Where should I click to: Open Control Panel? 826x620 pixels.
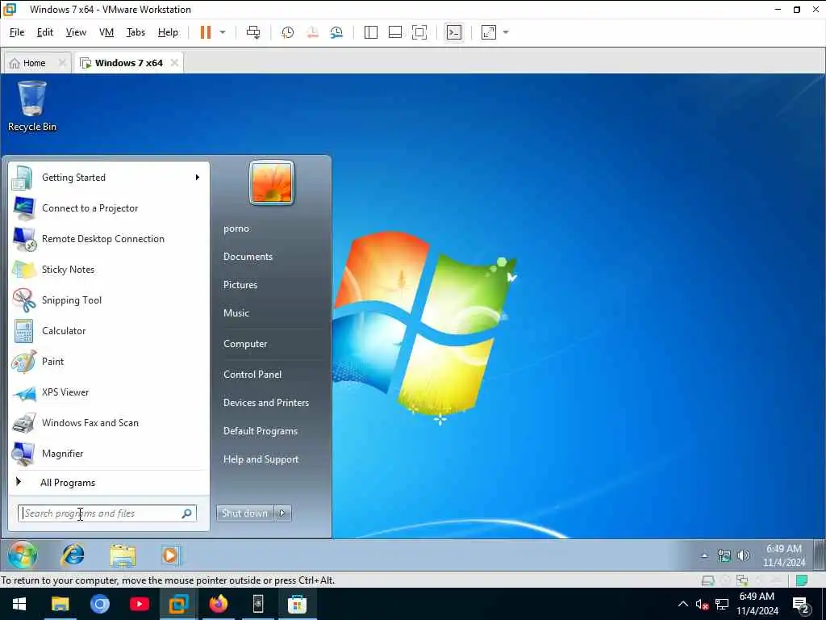252,375
